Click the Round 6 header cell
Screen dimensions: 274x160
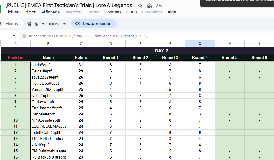tap(259, 57)
